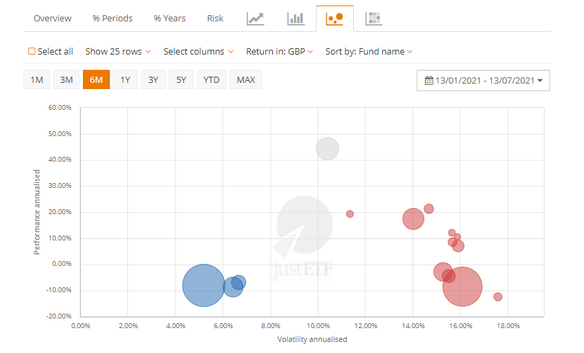Click the small red bubble near 17.5% volatility
This screenshot has width=584, height=353.
[498, 297]
